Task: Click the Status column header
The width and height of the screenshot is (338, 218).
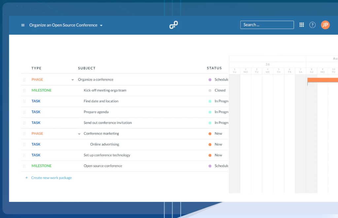Action: 214,68
